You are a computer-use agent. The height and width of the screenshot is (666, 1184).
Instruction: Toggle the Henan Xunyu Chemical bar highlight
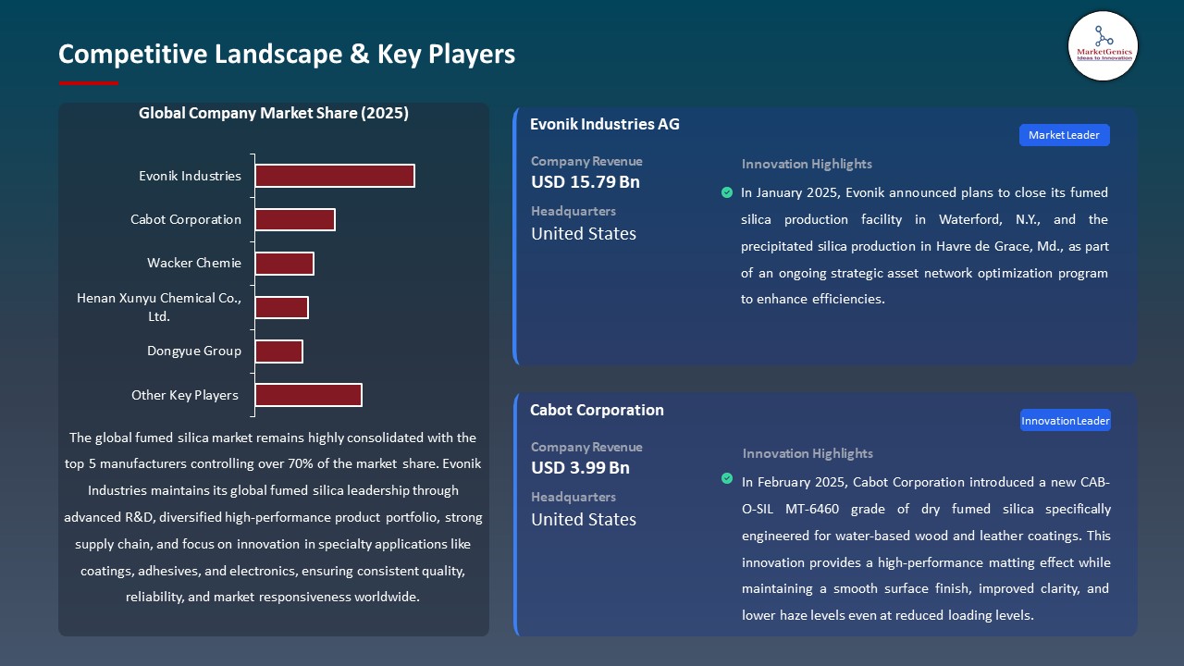[x=282, y=306]
